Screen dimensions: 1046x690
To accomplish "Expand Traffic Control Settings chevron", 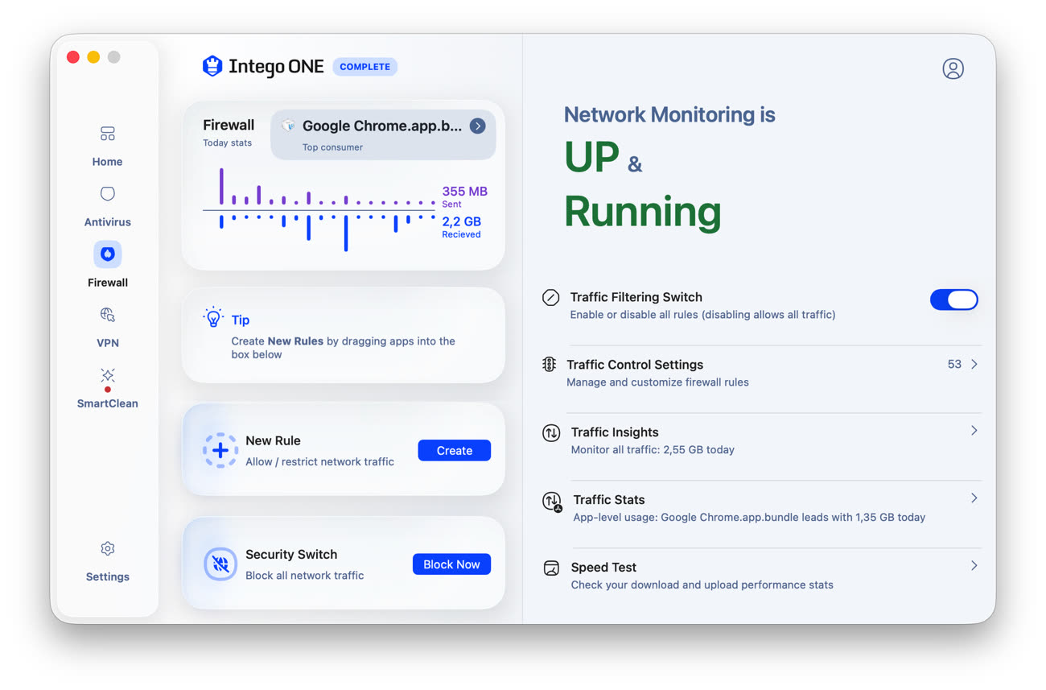I will click(x=974, y=364).
